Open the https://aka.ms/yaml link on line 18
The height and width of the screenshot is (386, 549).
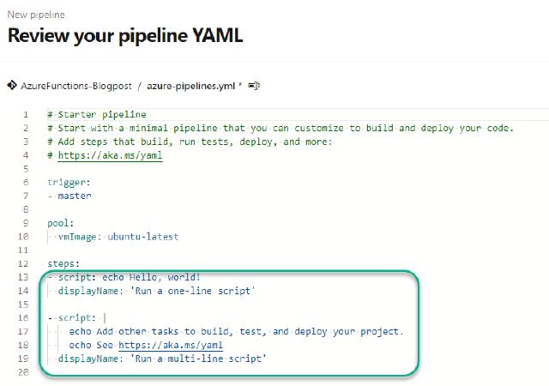coord(171,345)
